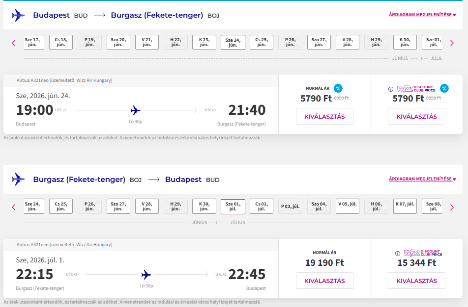Viewport: 468px width, 307px height.
Task: Select K 23, jún. in the outbound dates
Action: pyautogui.click(x=204, y=42)
